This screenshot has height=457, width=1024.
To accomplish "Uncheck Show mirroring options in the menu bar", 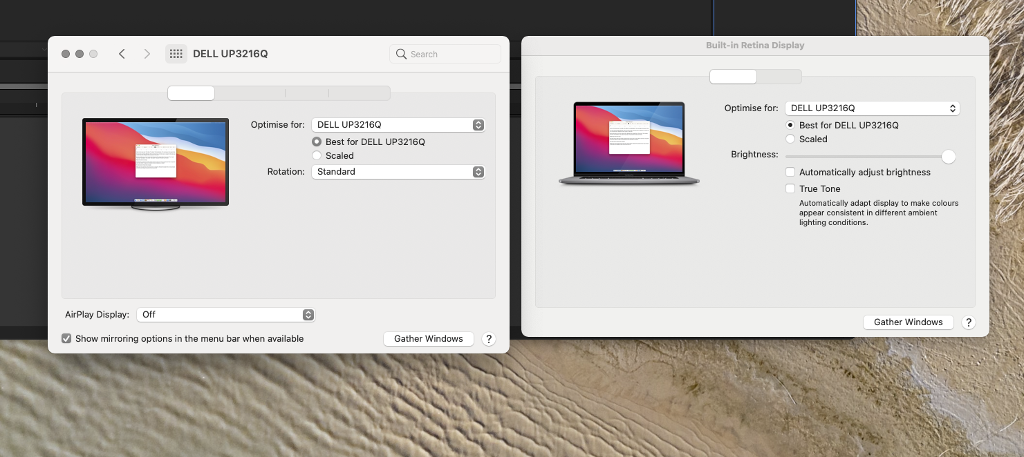I will [x=66, y=338].
